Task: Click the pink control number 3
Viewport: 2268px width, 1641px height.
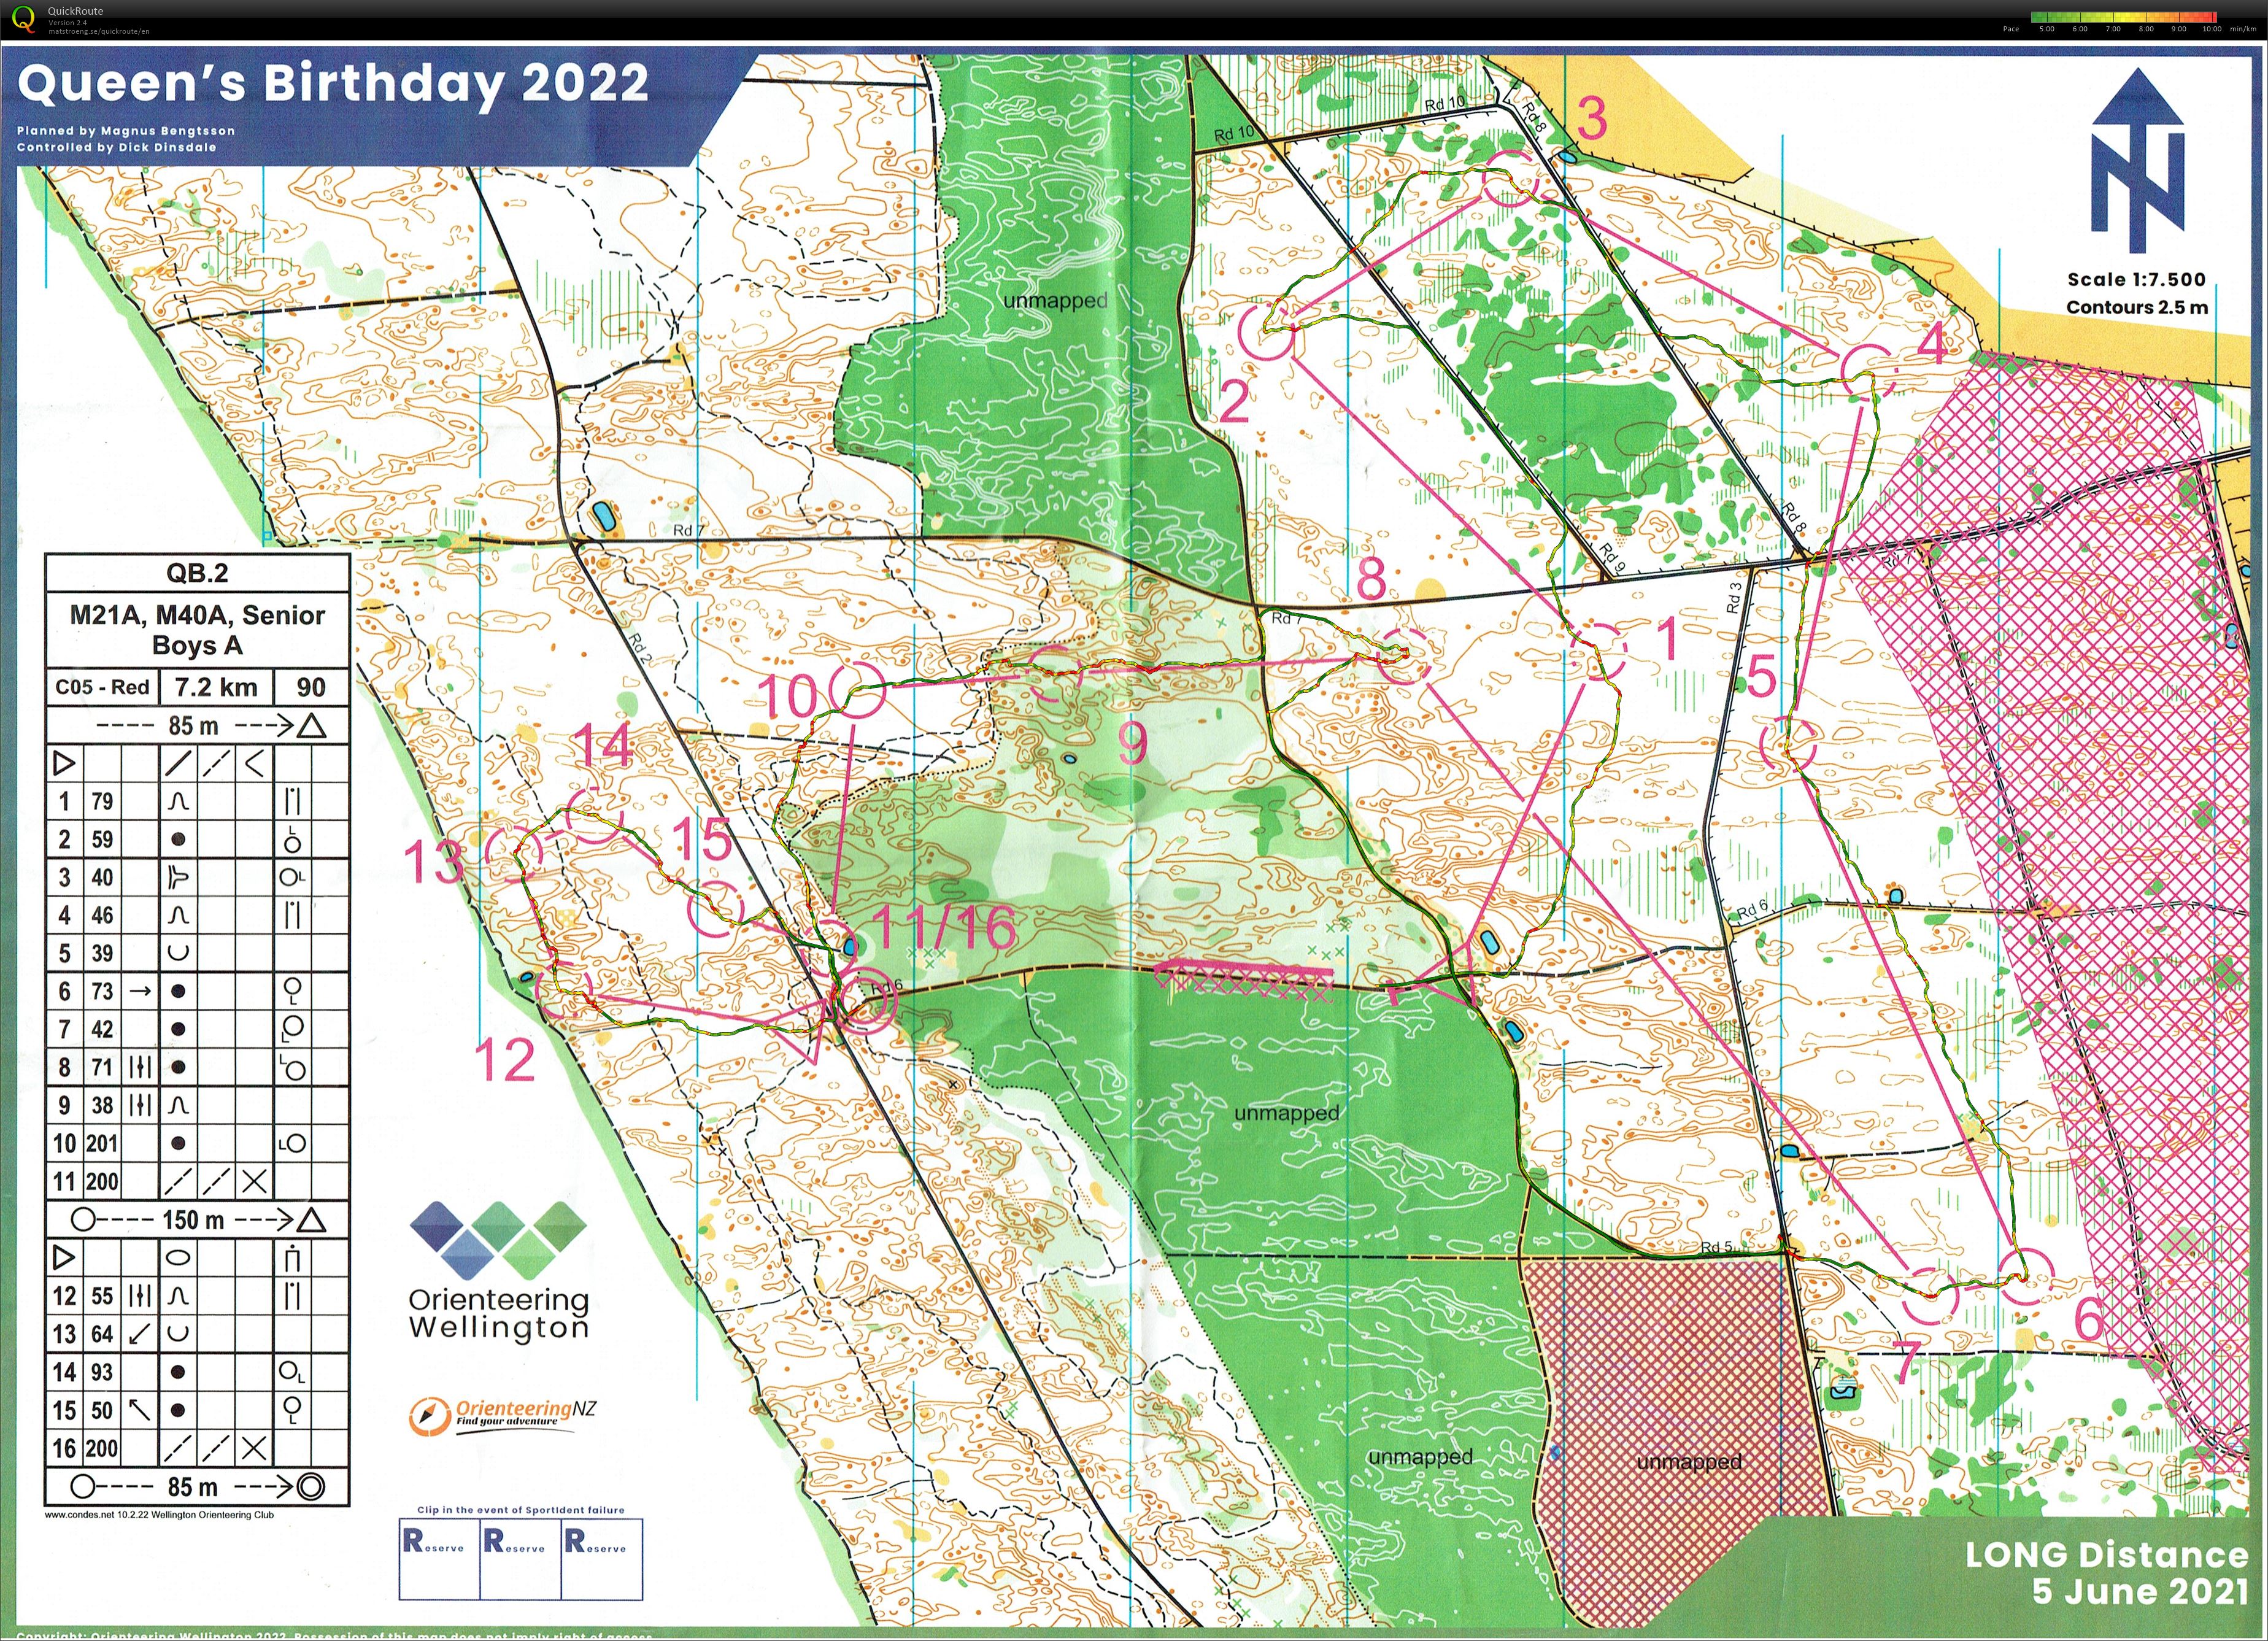Action: click(x=1592, y=118)
